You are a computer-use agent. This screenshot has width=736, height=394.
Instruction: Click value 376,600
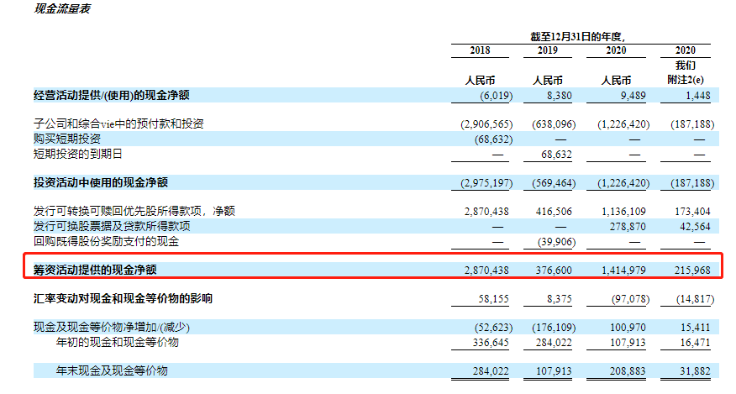click(x=554, y=270)
